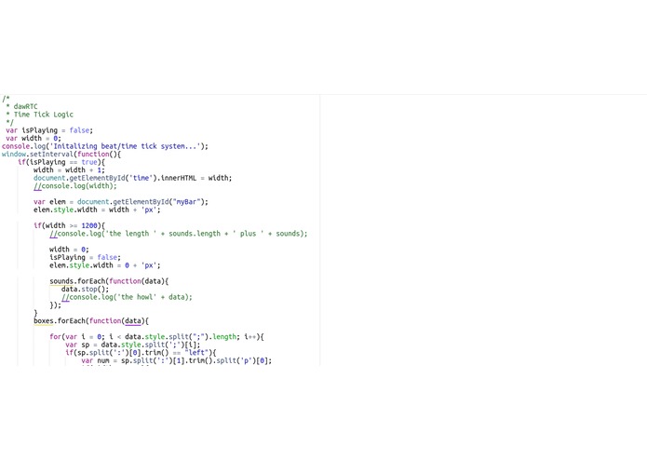
Task: Click the 'width = width + 1;' line
Action: click(69, 170)
